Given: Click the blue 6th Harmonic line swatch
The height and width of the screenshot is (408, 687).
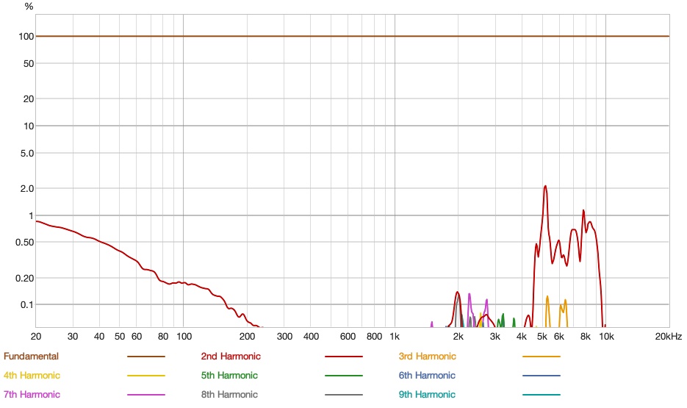Looking at the screenshot, I should [x=542, y=376].
